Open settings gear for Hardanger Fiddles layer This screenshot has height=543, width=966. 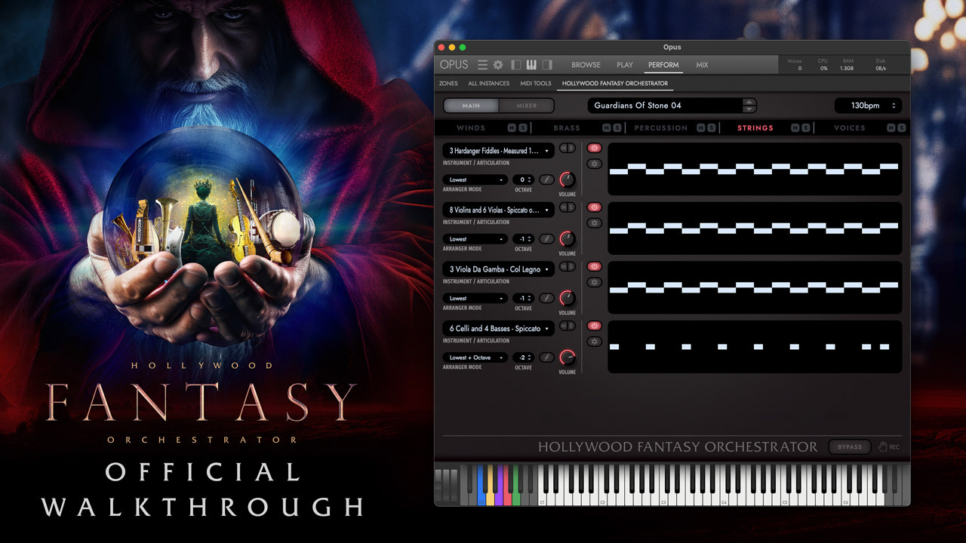[x=593, y=161]
